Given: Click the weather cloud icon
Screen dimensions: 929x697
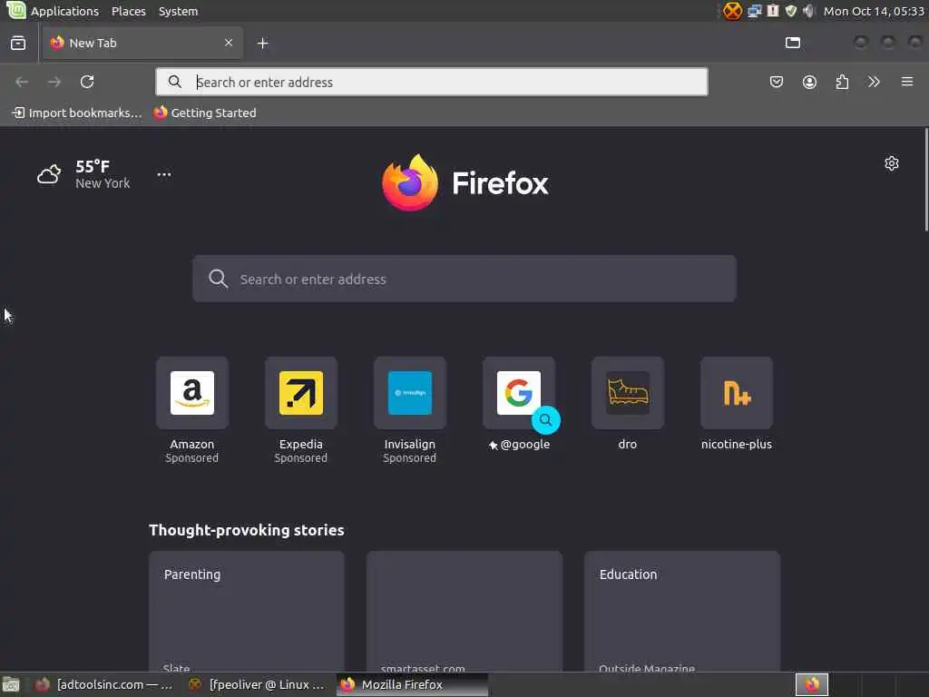Looking at the screenshot, I should coord(49,174).
